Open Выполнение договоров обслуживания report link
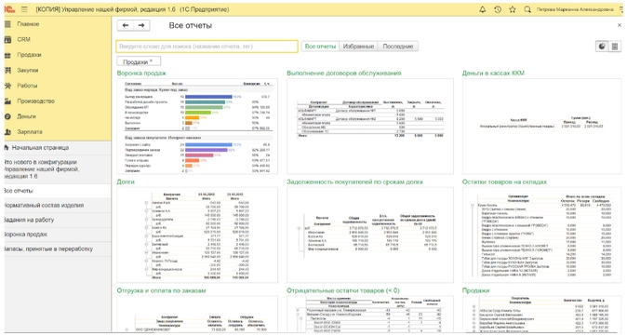The width and height of the screenshot is (627, 336). click(x=344, y=74)
